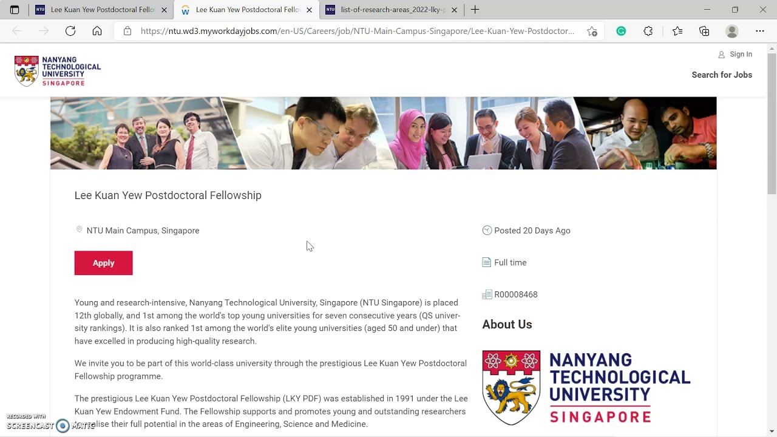Click the NTU Main Campus, Singapore text
Image resolution: width=777 pixels, height=437 pixels.
[x=143, y=231]
